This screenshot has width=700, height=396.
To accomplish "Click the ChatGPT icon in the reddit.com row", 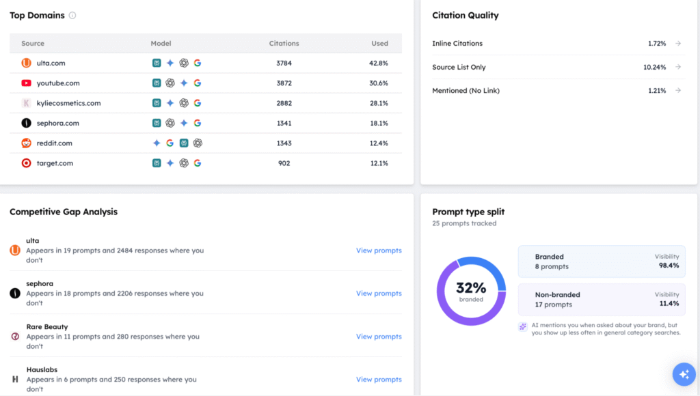I will point(198,143).
